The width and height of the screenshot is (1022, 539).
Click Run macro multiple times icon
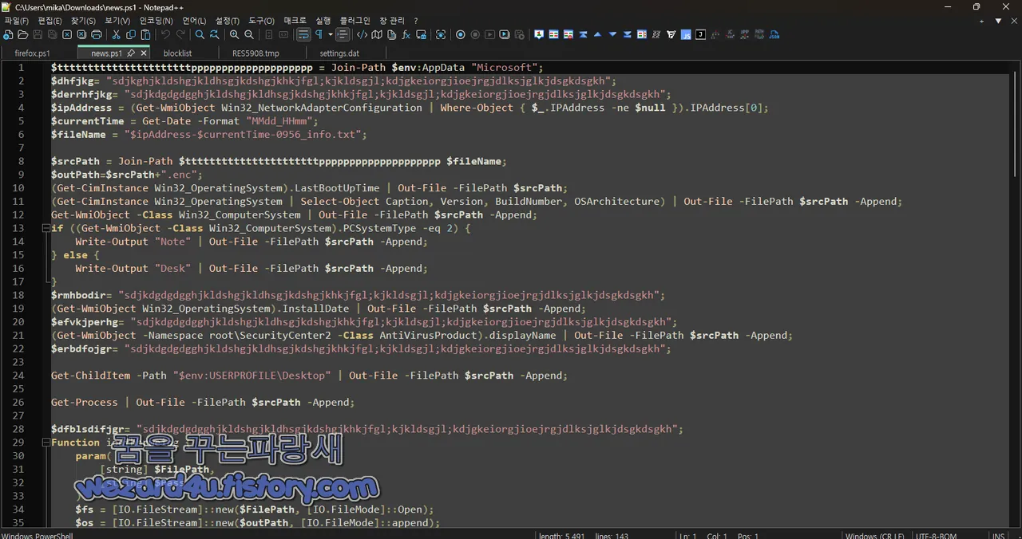point(505,35)
